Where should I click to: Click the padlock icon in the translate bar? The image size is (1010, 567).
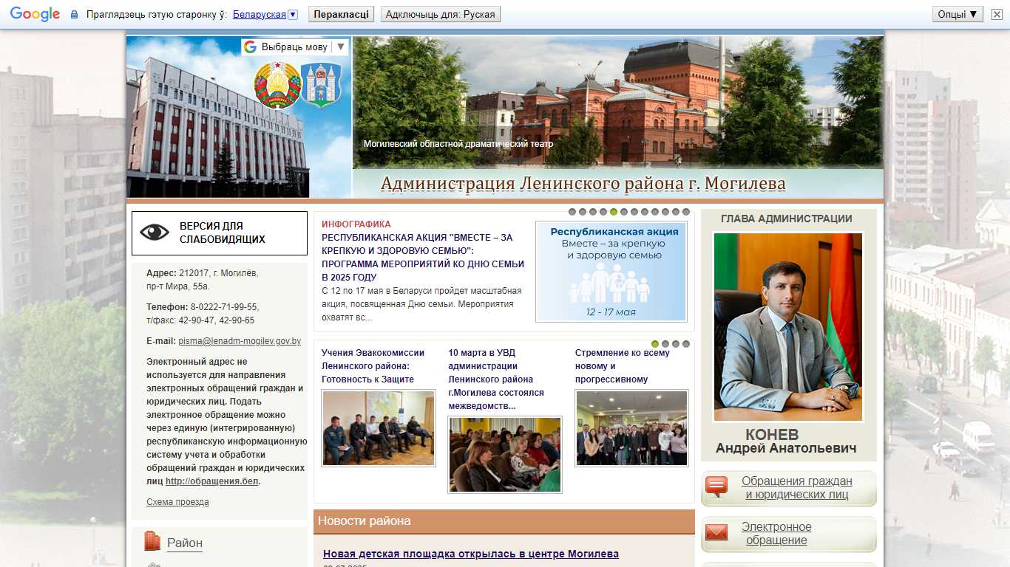[x=74, y=15]
